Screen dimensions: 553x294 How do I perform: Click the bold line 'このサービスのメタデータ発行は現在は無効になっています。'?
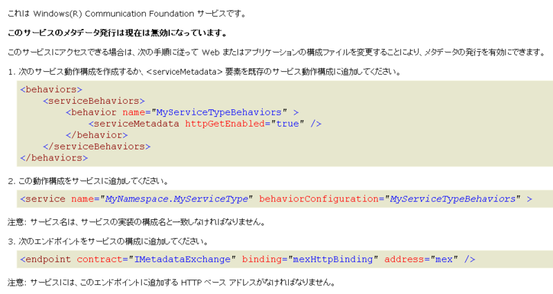(118, 33)
